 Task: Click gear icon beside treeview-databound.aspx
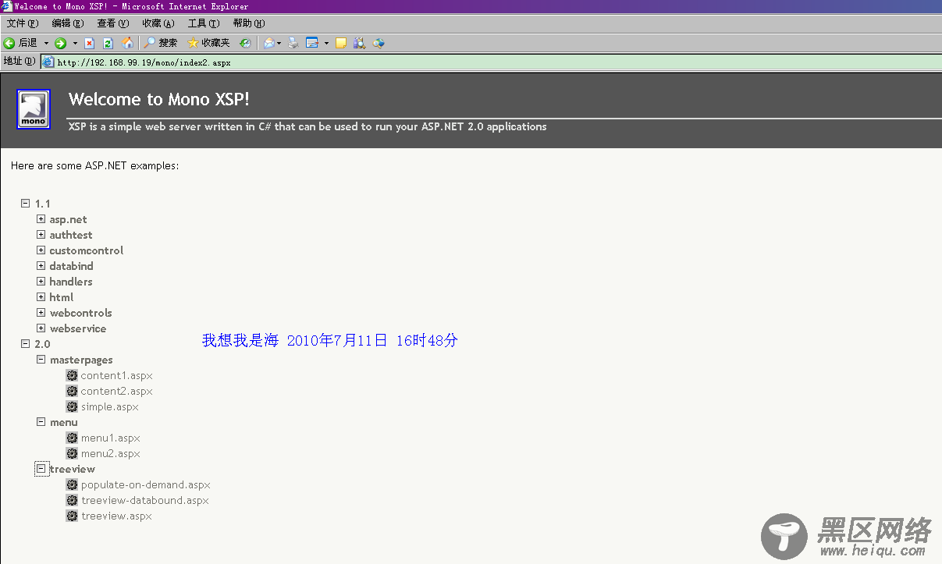click(72, 500)
